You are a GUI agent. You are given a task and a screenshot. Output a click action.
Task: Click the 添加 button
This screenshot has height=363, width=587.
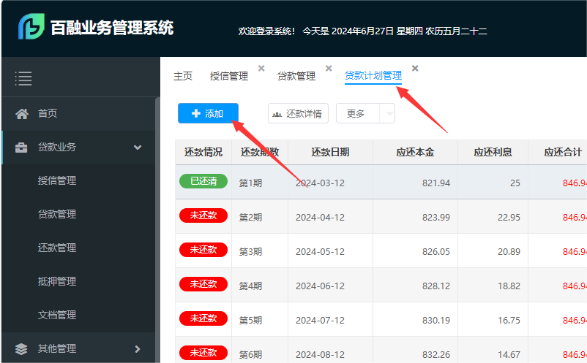(208, 113)
